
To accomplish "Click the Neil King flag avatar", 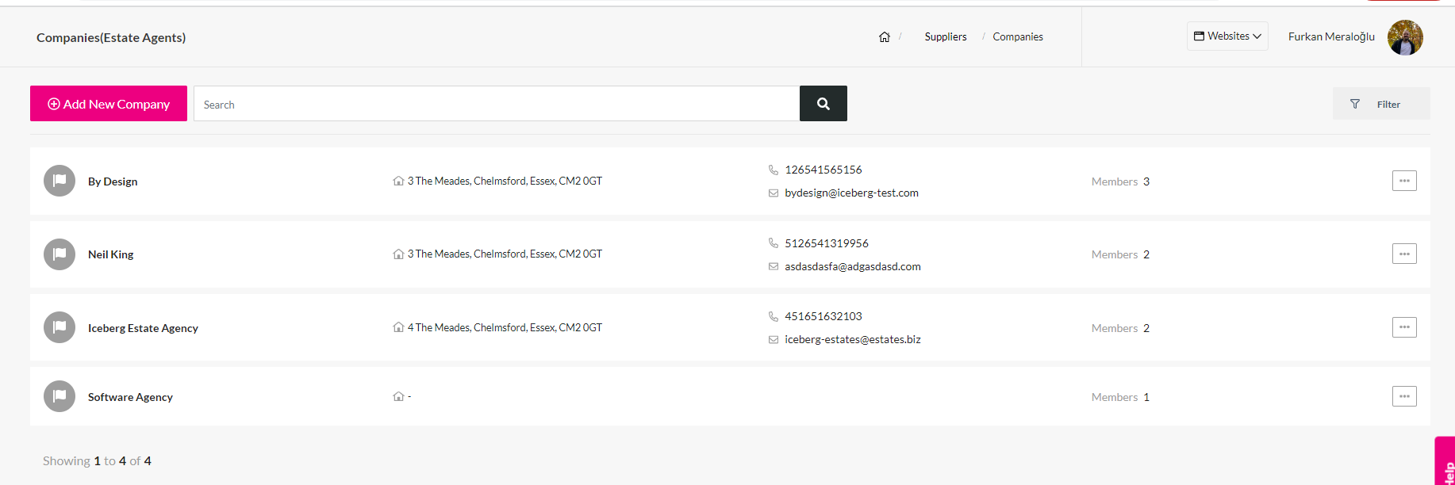I will (60, 254).
